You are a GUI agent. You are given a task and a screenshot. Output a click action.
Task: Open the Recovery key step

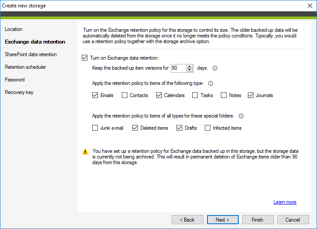(x=19, y=92)
